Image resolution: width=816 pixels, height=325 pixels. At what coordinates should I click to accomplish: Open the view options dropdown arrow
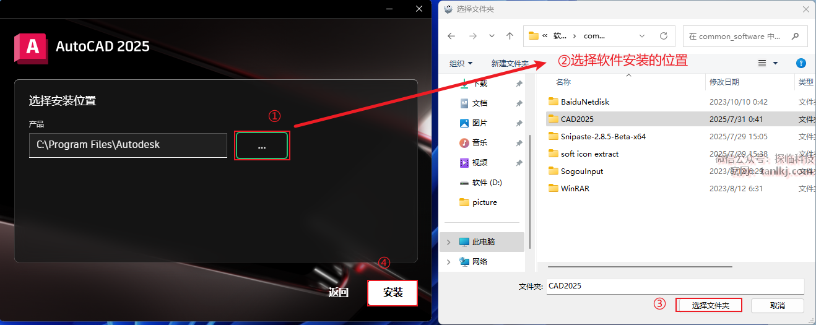[775, 63]
